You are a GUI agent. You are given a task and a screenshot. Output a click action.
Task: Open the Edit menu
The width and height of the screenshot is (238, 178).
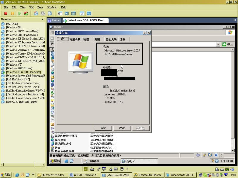click(14, 7)
